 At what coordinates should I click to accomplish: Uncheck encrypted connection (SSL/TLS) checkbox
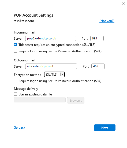tap(15, 45)
